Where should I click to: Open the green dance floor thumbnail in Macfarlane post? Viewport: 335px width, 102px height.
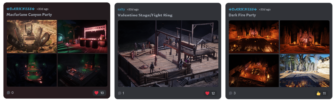click(x=82, y=70)
